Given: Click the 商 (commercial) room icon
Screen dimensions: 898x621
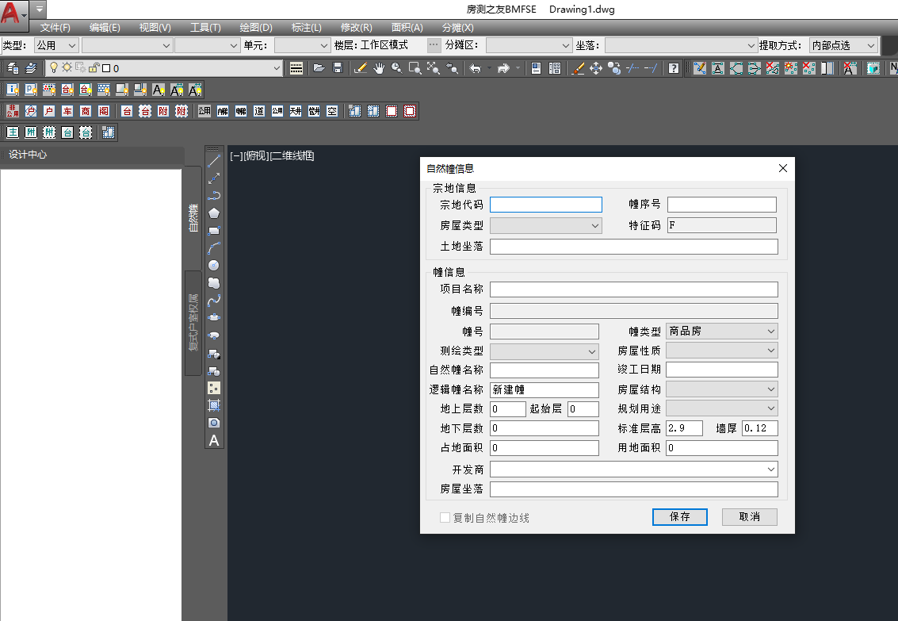Looking at the screenshot, I should (x=86, y=111).
